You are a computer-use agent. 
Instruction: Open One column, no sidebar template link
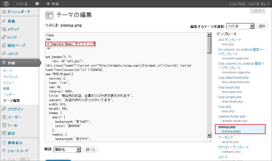point(241,66)
